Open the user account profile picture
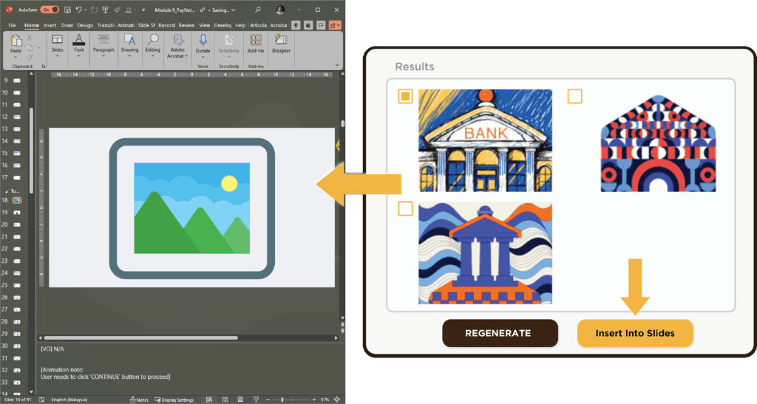The height and width of the screenshot is (404, 757). [280, 10]
